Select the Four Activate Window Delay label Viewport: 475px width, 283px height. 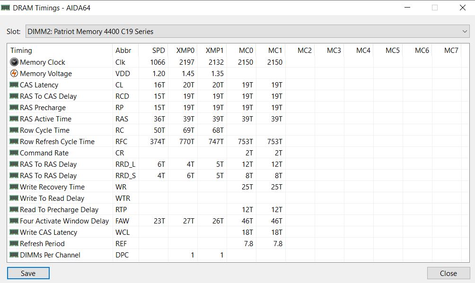click(x=64, y=221)
